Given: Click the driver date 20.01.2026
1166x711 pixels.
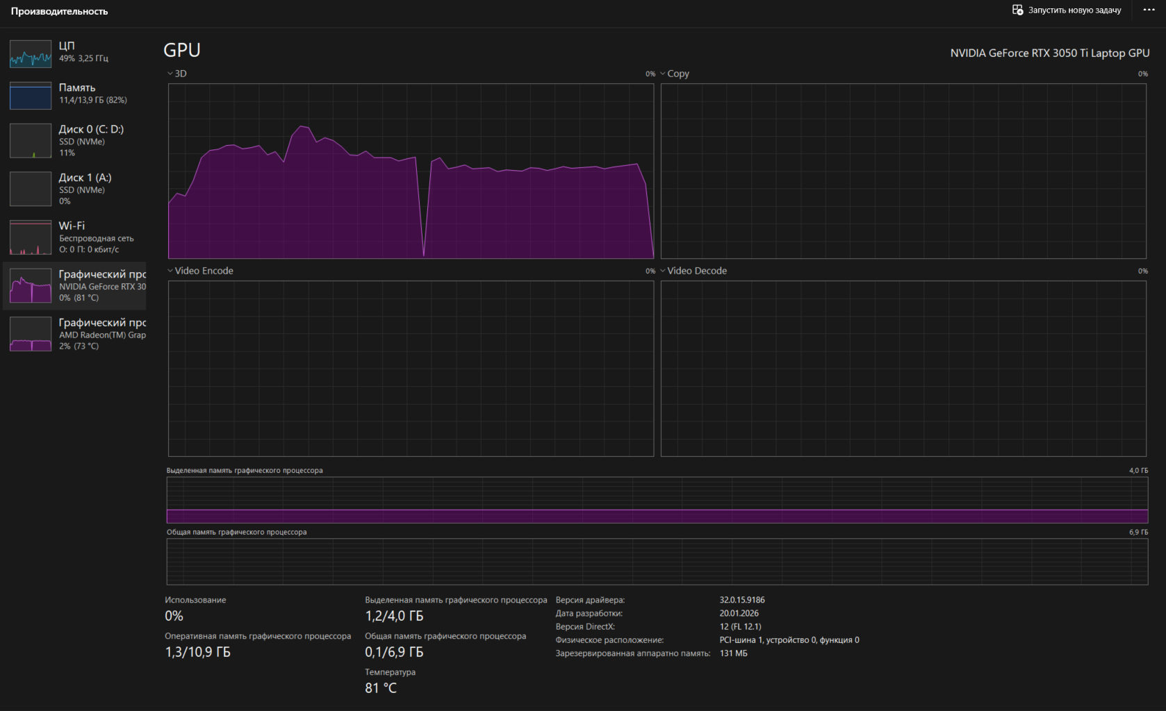Looking at the screenshot, I should pos(739,613).
